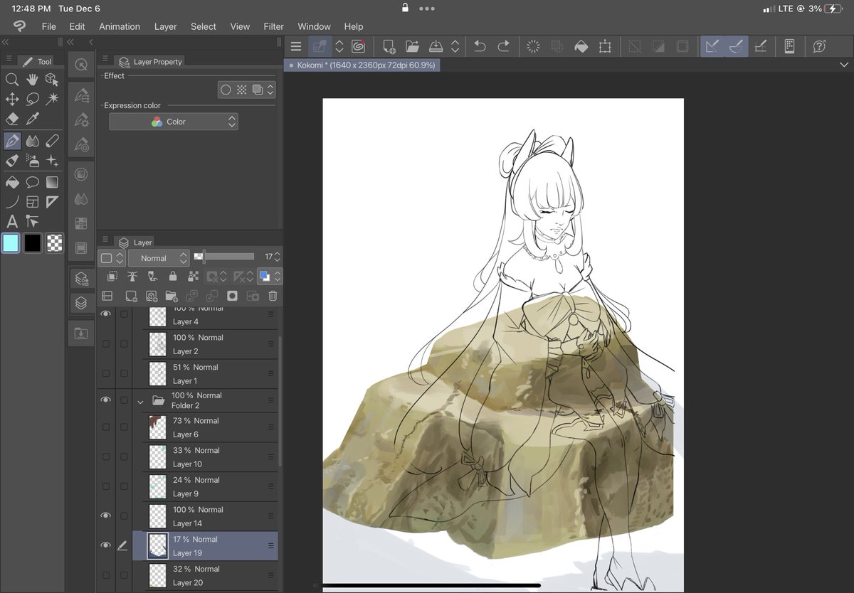Hide Layer 19 with its eye icon

pos(106,545)
